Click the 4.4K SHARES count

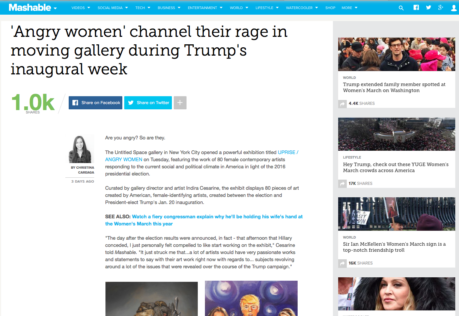[361, 103]
